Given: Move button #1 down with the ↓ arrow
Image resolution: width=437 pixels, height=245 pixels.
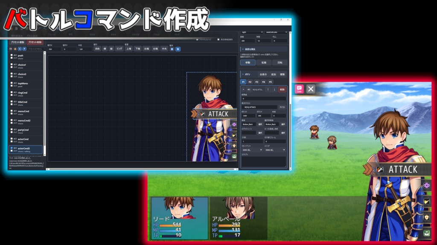Looking at the screenshot, I should pyautogui.click(x=274, y=89).
